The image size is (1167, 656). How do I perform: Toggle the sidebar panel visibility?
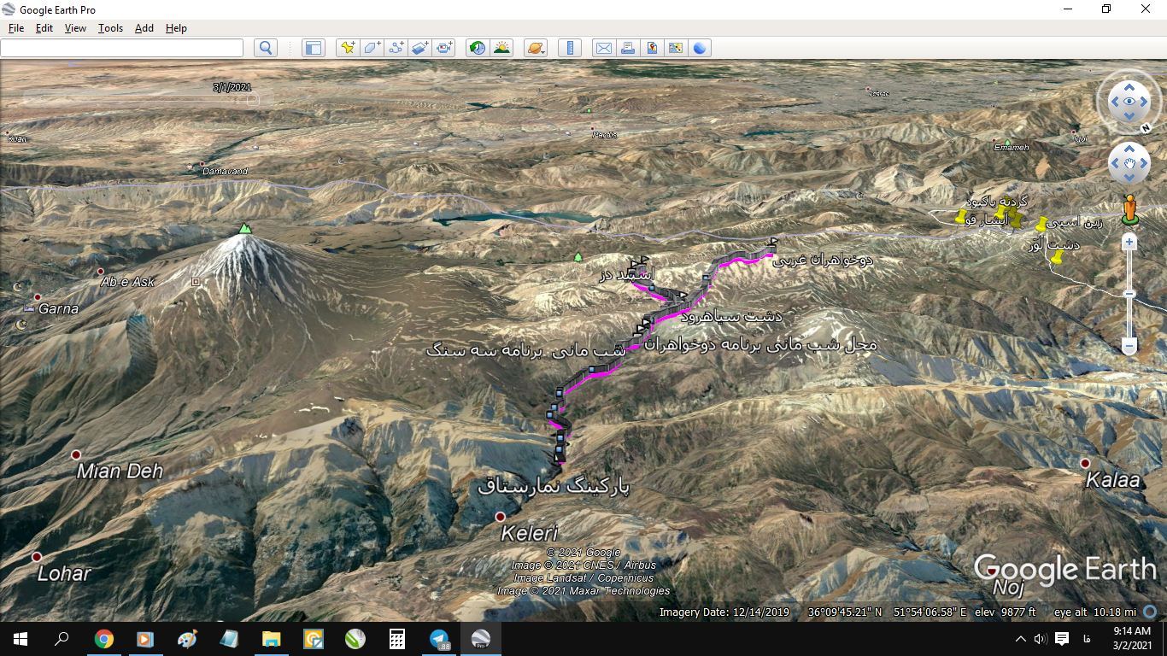pyautogui.click(x=313, y=48)
